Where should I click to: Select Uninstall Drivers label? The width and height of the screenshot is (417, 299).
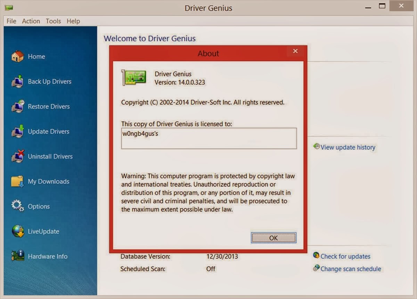(x=50, y=157)
